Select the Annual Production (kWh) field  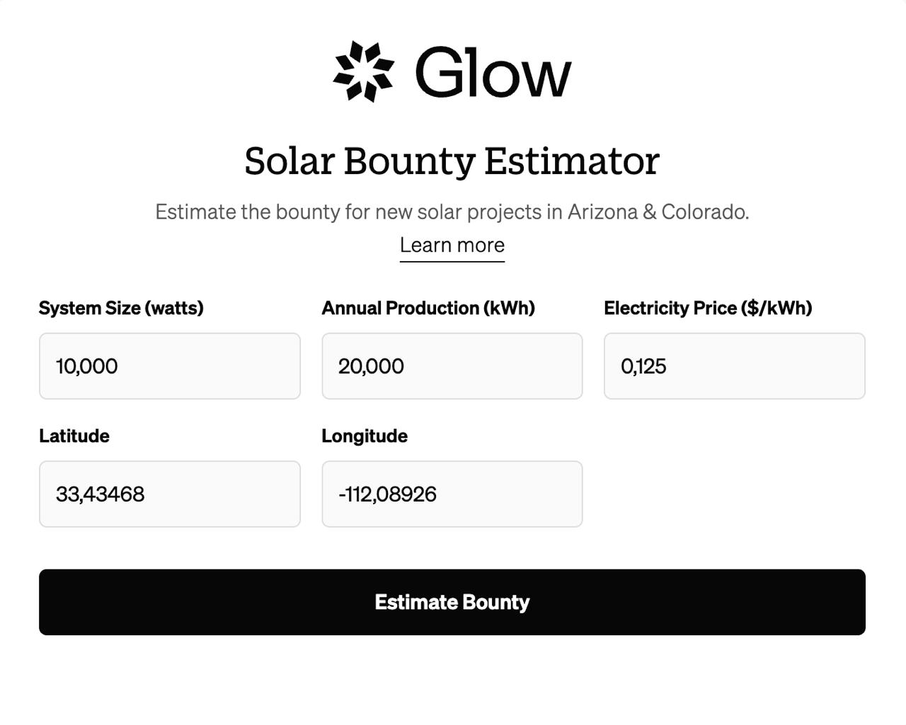(452, 366)
